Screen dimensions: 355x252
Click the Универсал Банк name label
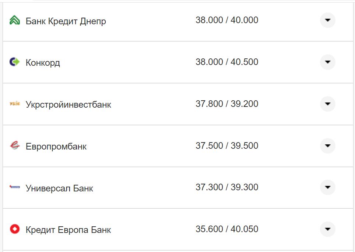(x=59, y=188)
